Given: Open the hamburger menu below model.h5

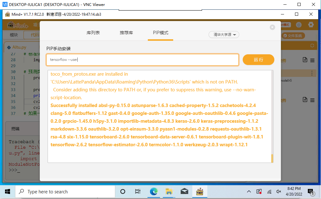Looking at the screenshot, I should pos(312,100).
